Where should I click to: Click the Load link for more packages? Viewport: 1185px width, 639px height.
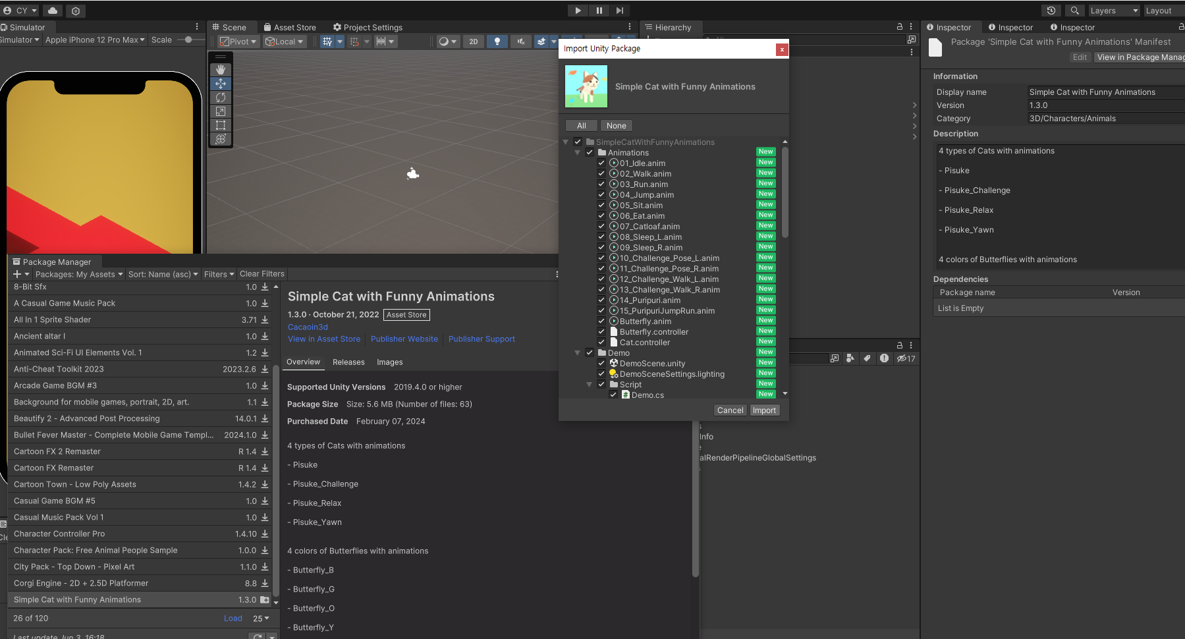point(233,619)
